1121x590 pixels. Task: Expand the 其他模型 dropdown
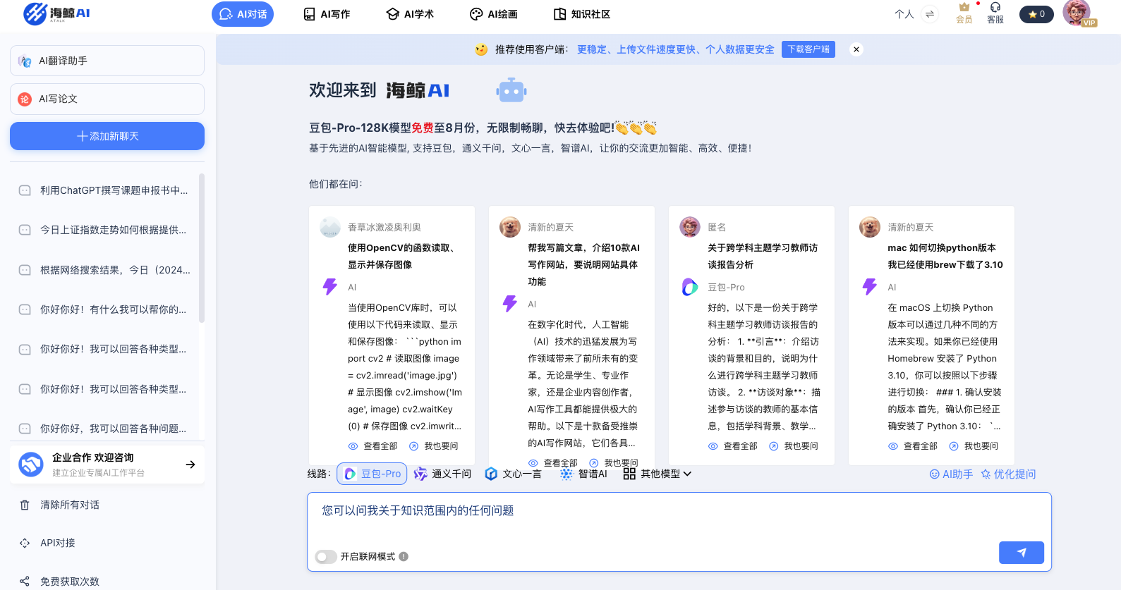point(658,474)
